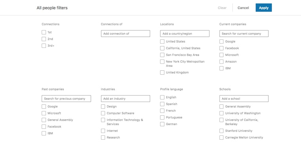
Task: Focus the Search for previous company field
Action: 66,99
